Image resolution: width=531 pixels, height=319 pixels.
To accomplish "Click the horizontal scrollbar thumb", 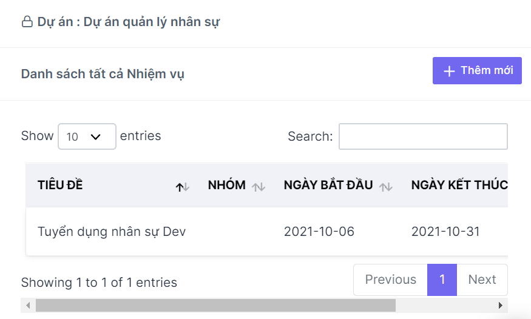I will (x=215, y=306).
